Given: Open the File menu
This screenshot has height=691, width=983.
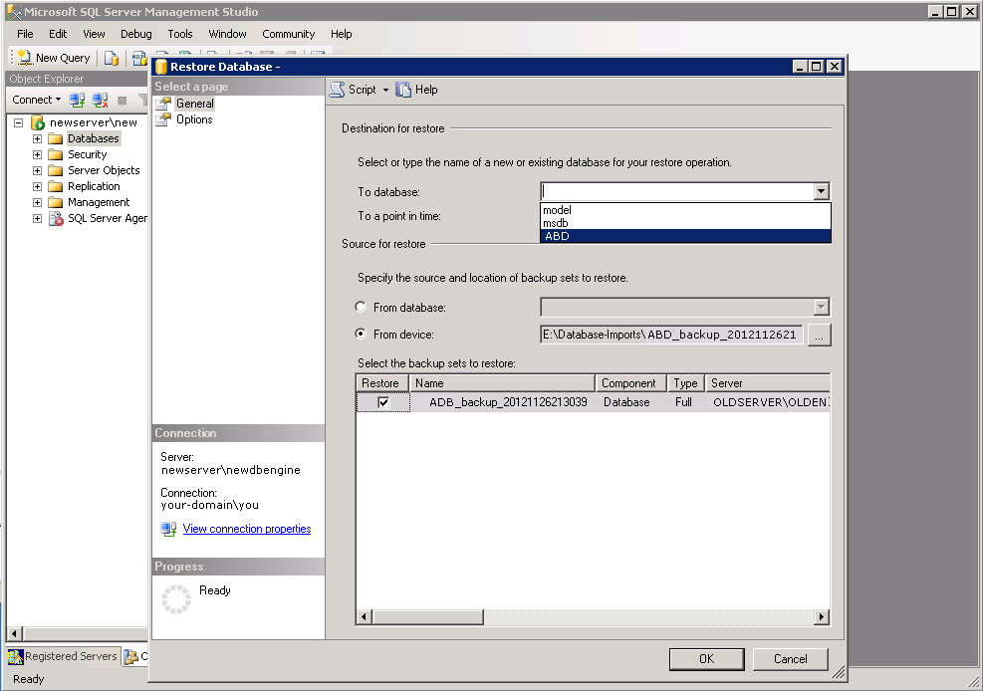Looking at the screenshot, I should [x=25, y=34].
